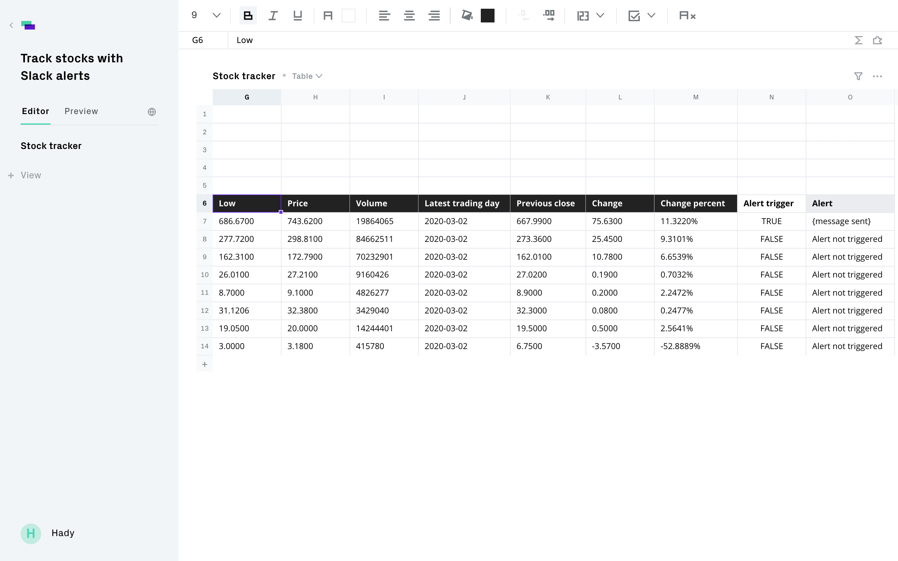This screenshot has height=561, width=898.
Task: Switch to the Preview tab
Action: [81, 111]
